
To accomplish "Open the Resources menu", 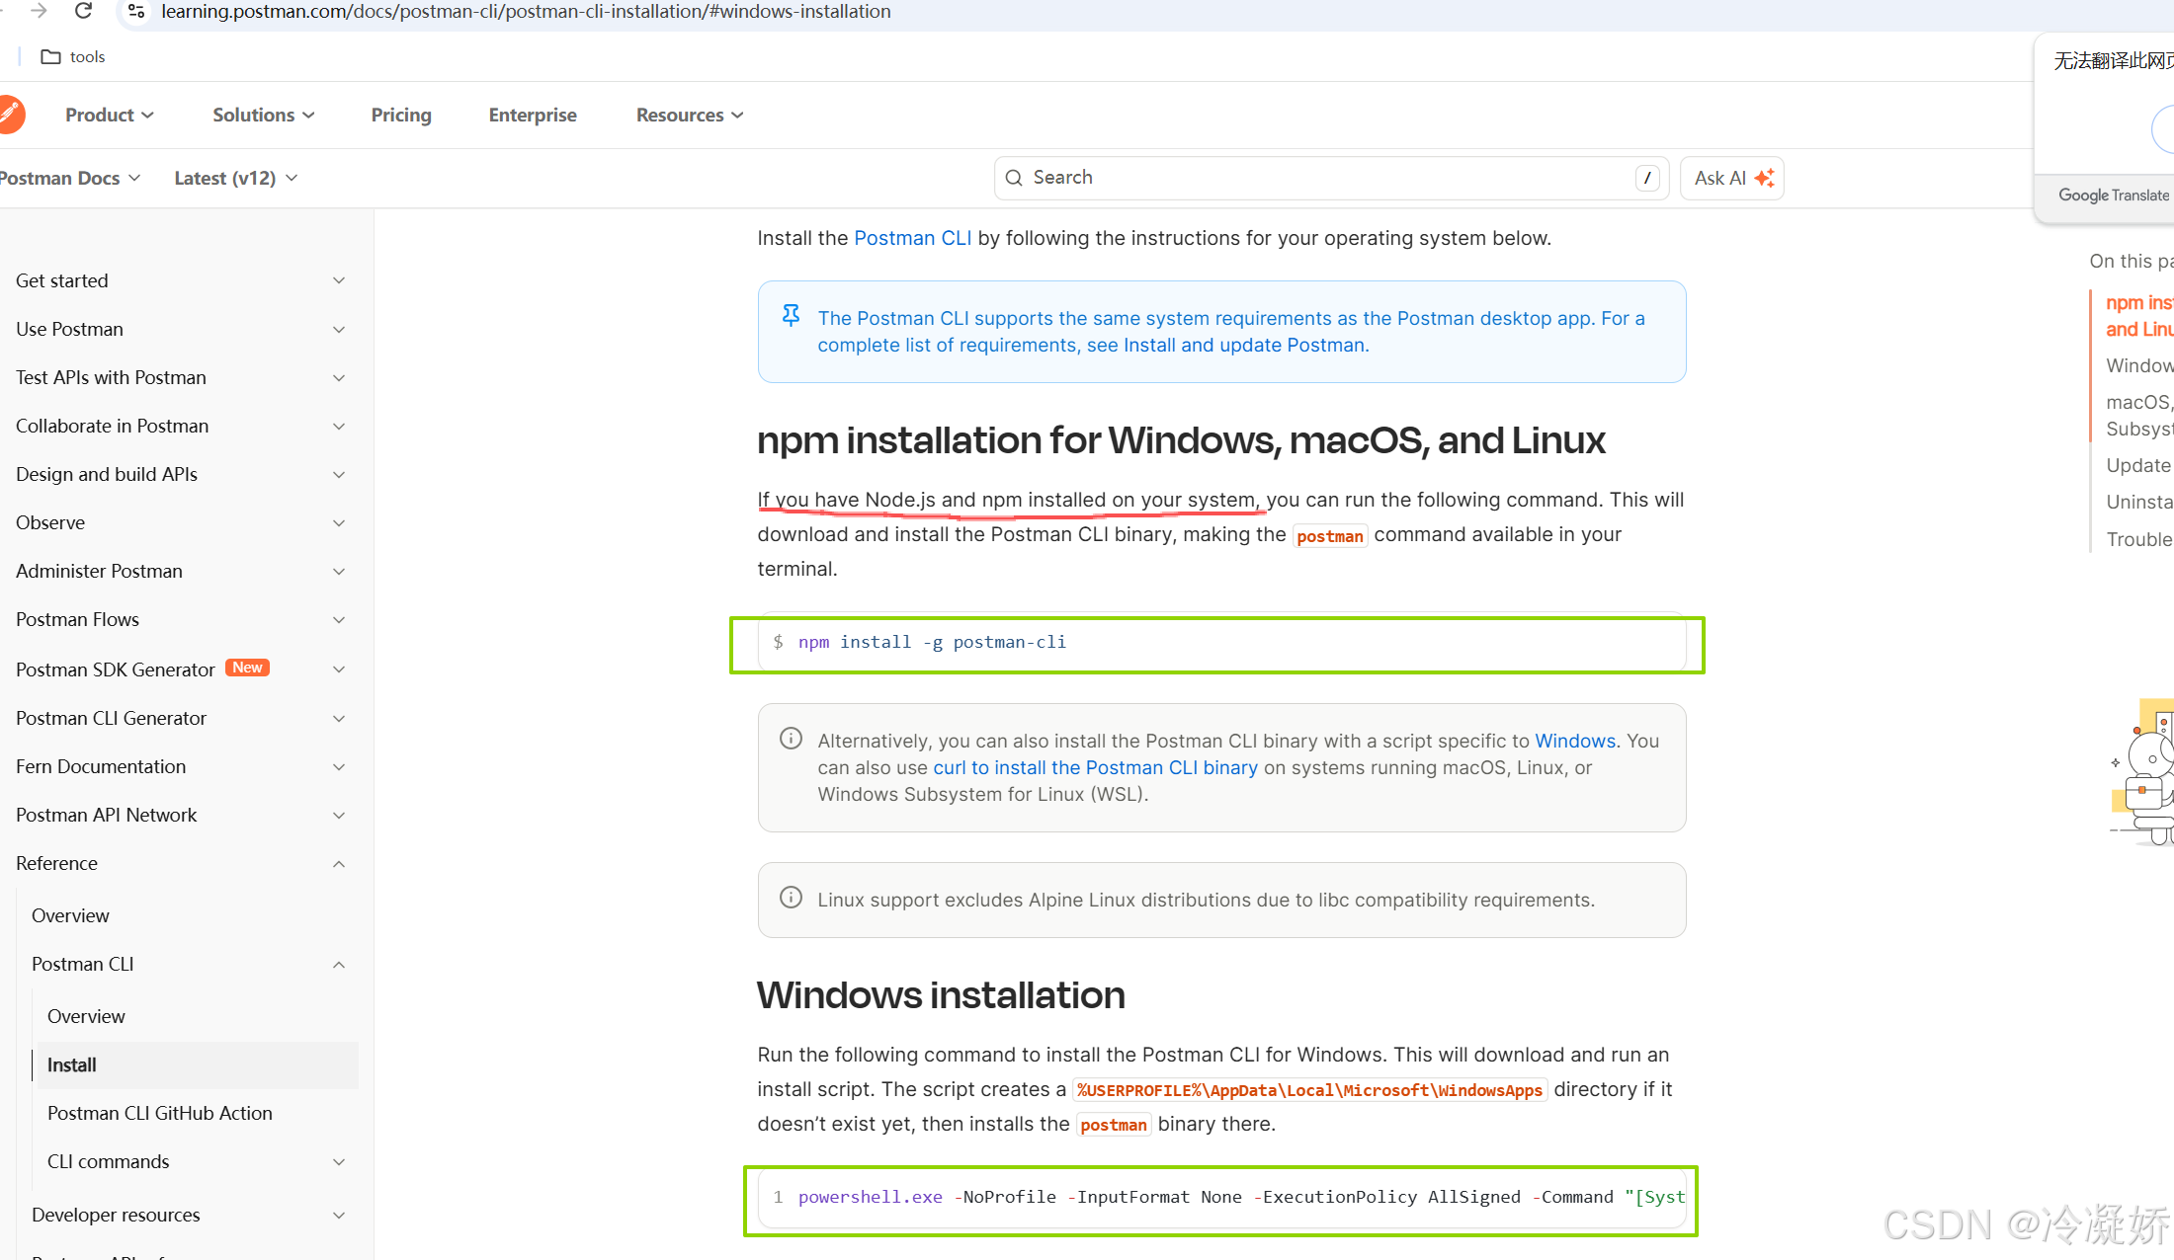I will [x=690, y=116].
